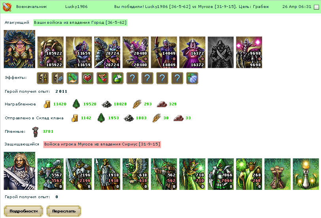Click the magic wand effect icon
321x218 pixels.
coord(72,78)
